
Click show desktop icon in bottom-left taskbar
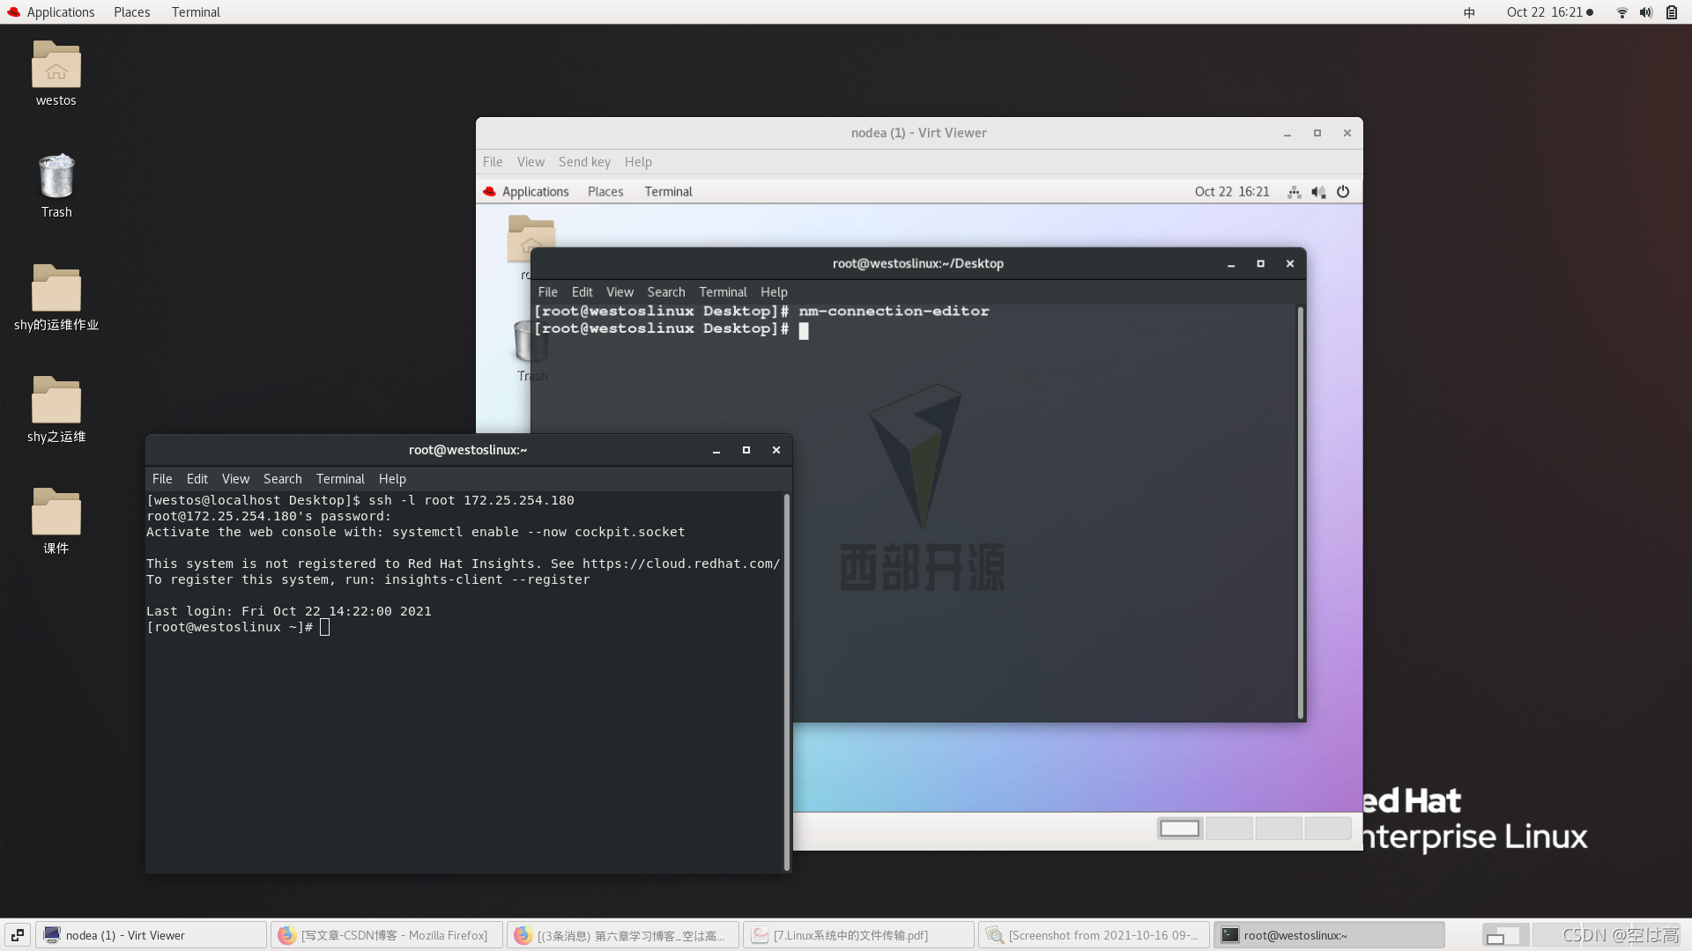(17, 935)
